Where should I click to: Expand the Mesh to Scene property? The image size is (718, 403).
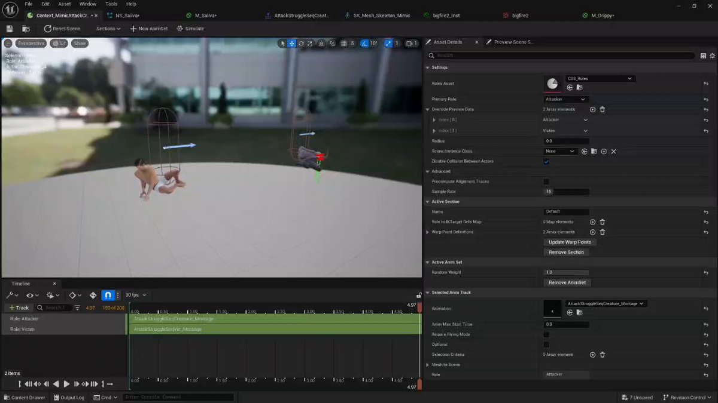(x=427, y=364)
